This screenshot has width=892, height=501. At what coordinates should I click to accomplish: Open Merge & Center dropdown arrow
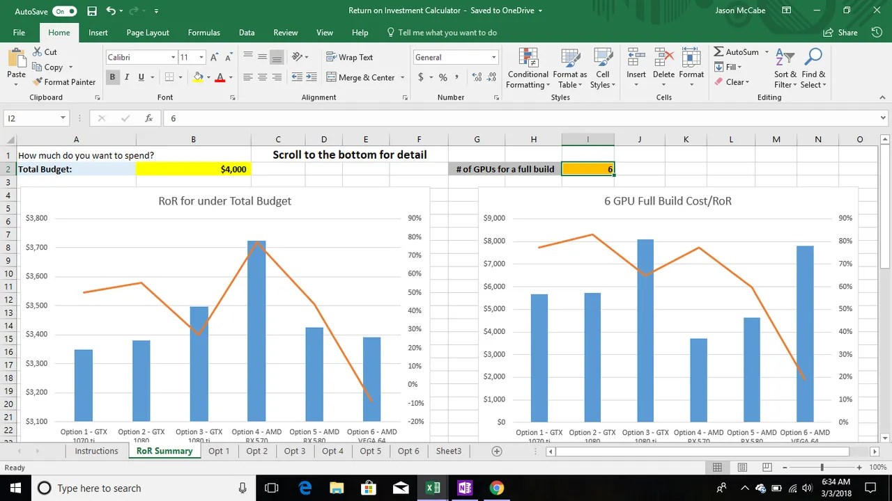403,77
